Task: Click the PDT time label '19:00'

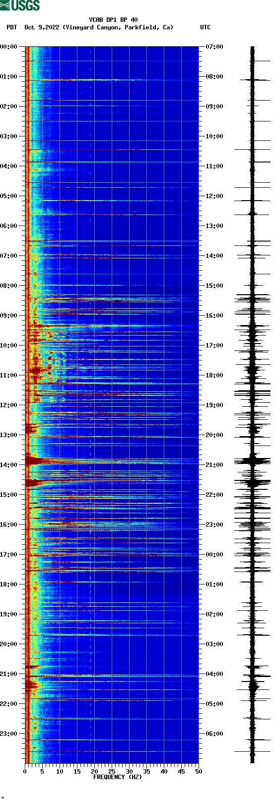Action: point(9,614)
